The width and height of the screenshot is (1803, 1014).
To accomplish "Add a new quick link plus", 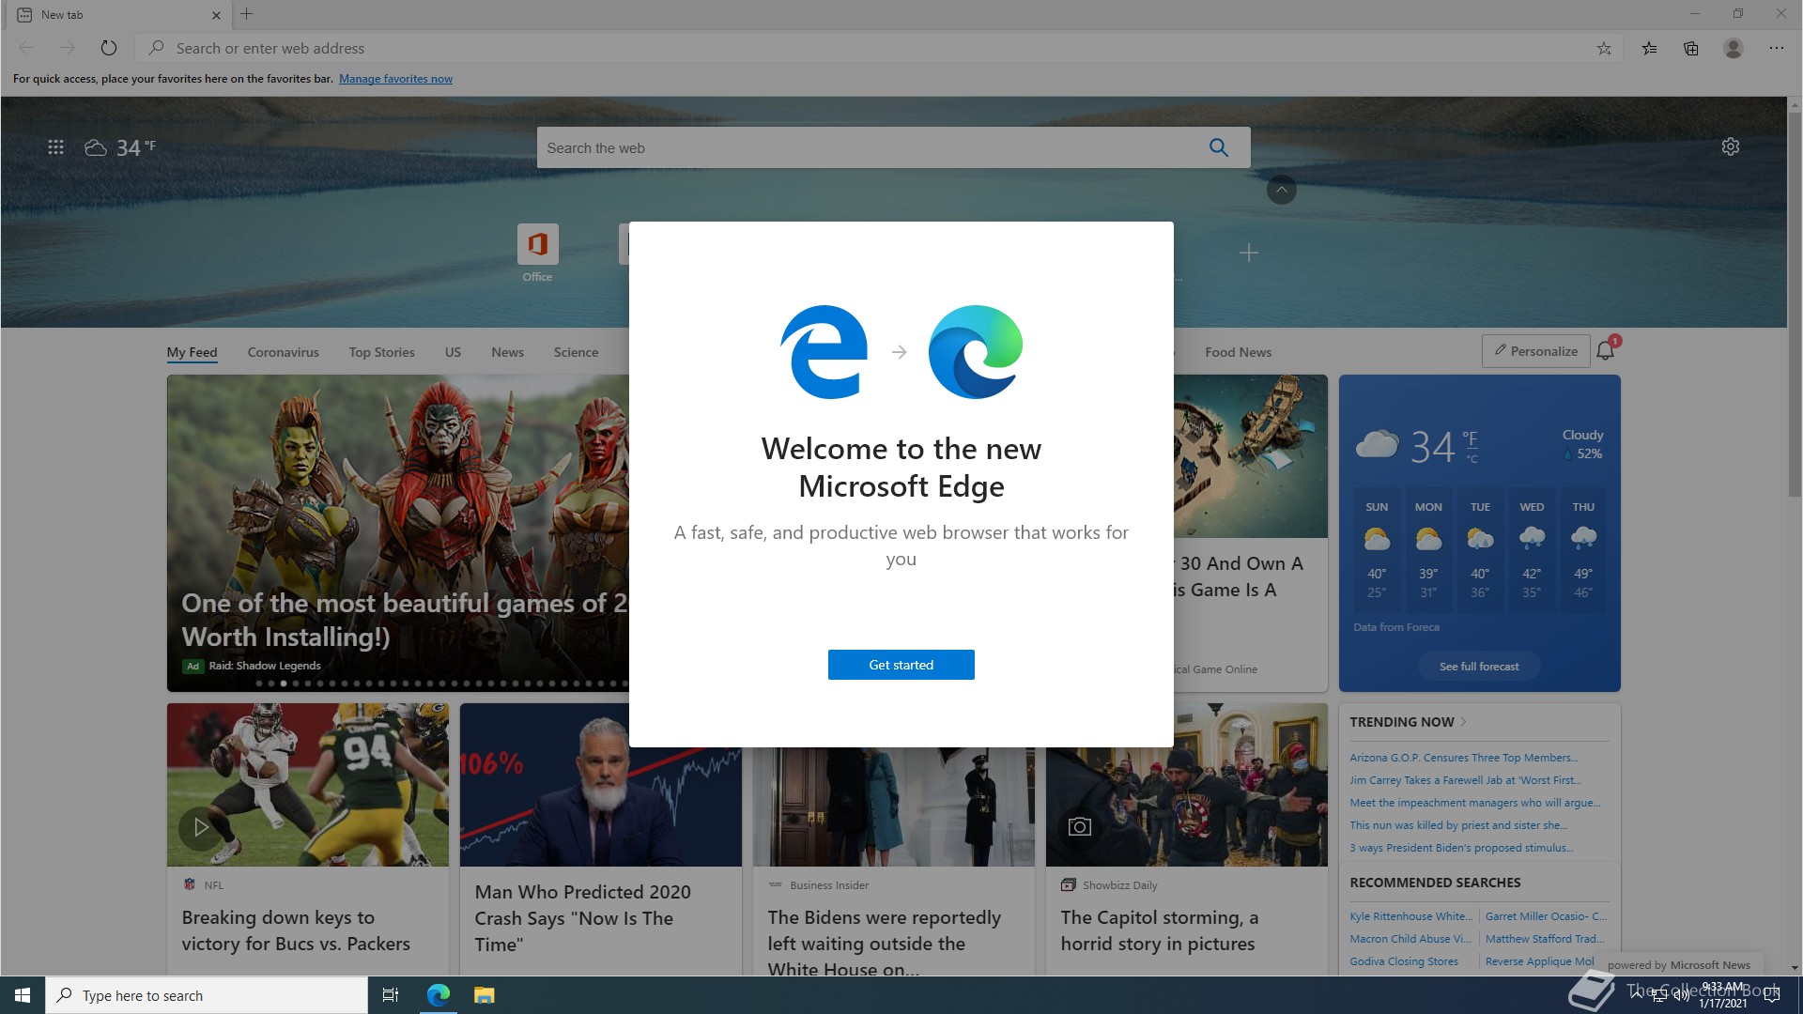I will pyautogui.click(x=1248, y=253).
